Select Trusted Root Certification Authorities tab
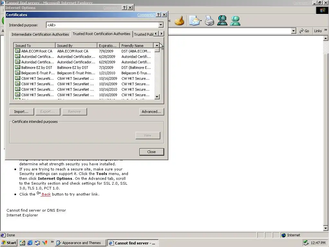Image resolution: width=329 pixels, height=247 pixels. tap(102, 34)
